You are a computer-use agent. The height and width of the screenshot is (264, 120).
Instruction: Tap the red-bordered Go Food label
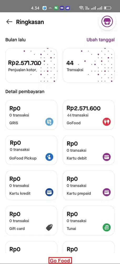coord(60,260)
